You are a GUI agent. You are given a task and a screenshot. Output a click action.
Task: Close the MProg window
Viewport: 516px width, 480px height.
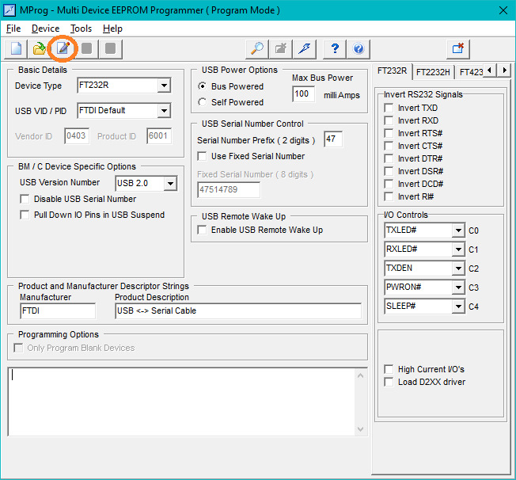click(503, 10)
